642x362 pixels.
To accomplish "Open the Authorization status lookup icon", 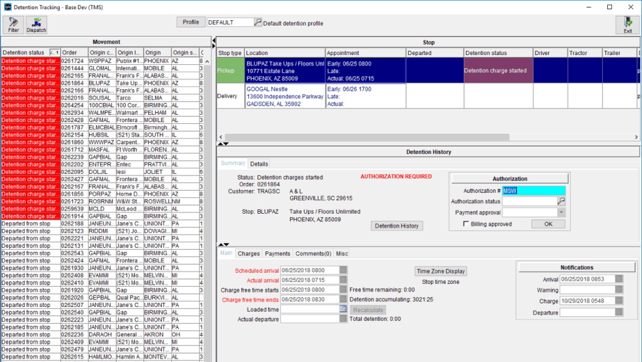I will [x=561, y=201].
